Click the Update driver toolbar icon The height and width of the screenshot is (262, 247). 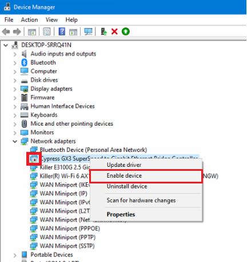tap(103, 32)
